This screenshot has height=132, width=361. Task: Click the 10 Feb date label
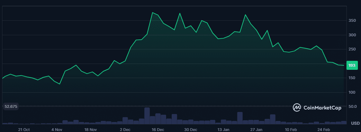[x=291, y=130]
